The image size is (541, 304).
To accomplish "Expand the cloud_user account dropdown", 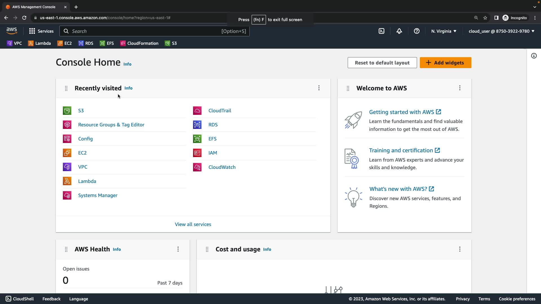I will (501, 31).
